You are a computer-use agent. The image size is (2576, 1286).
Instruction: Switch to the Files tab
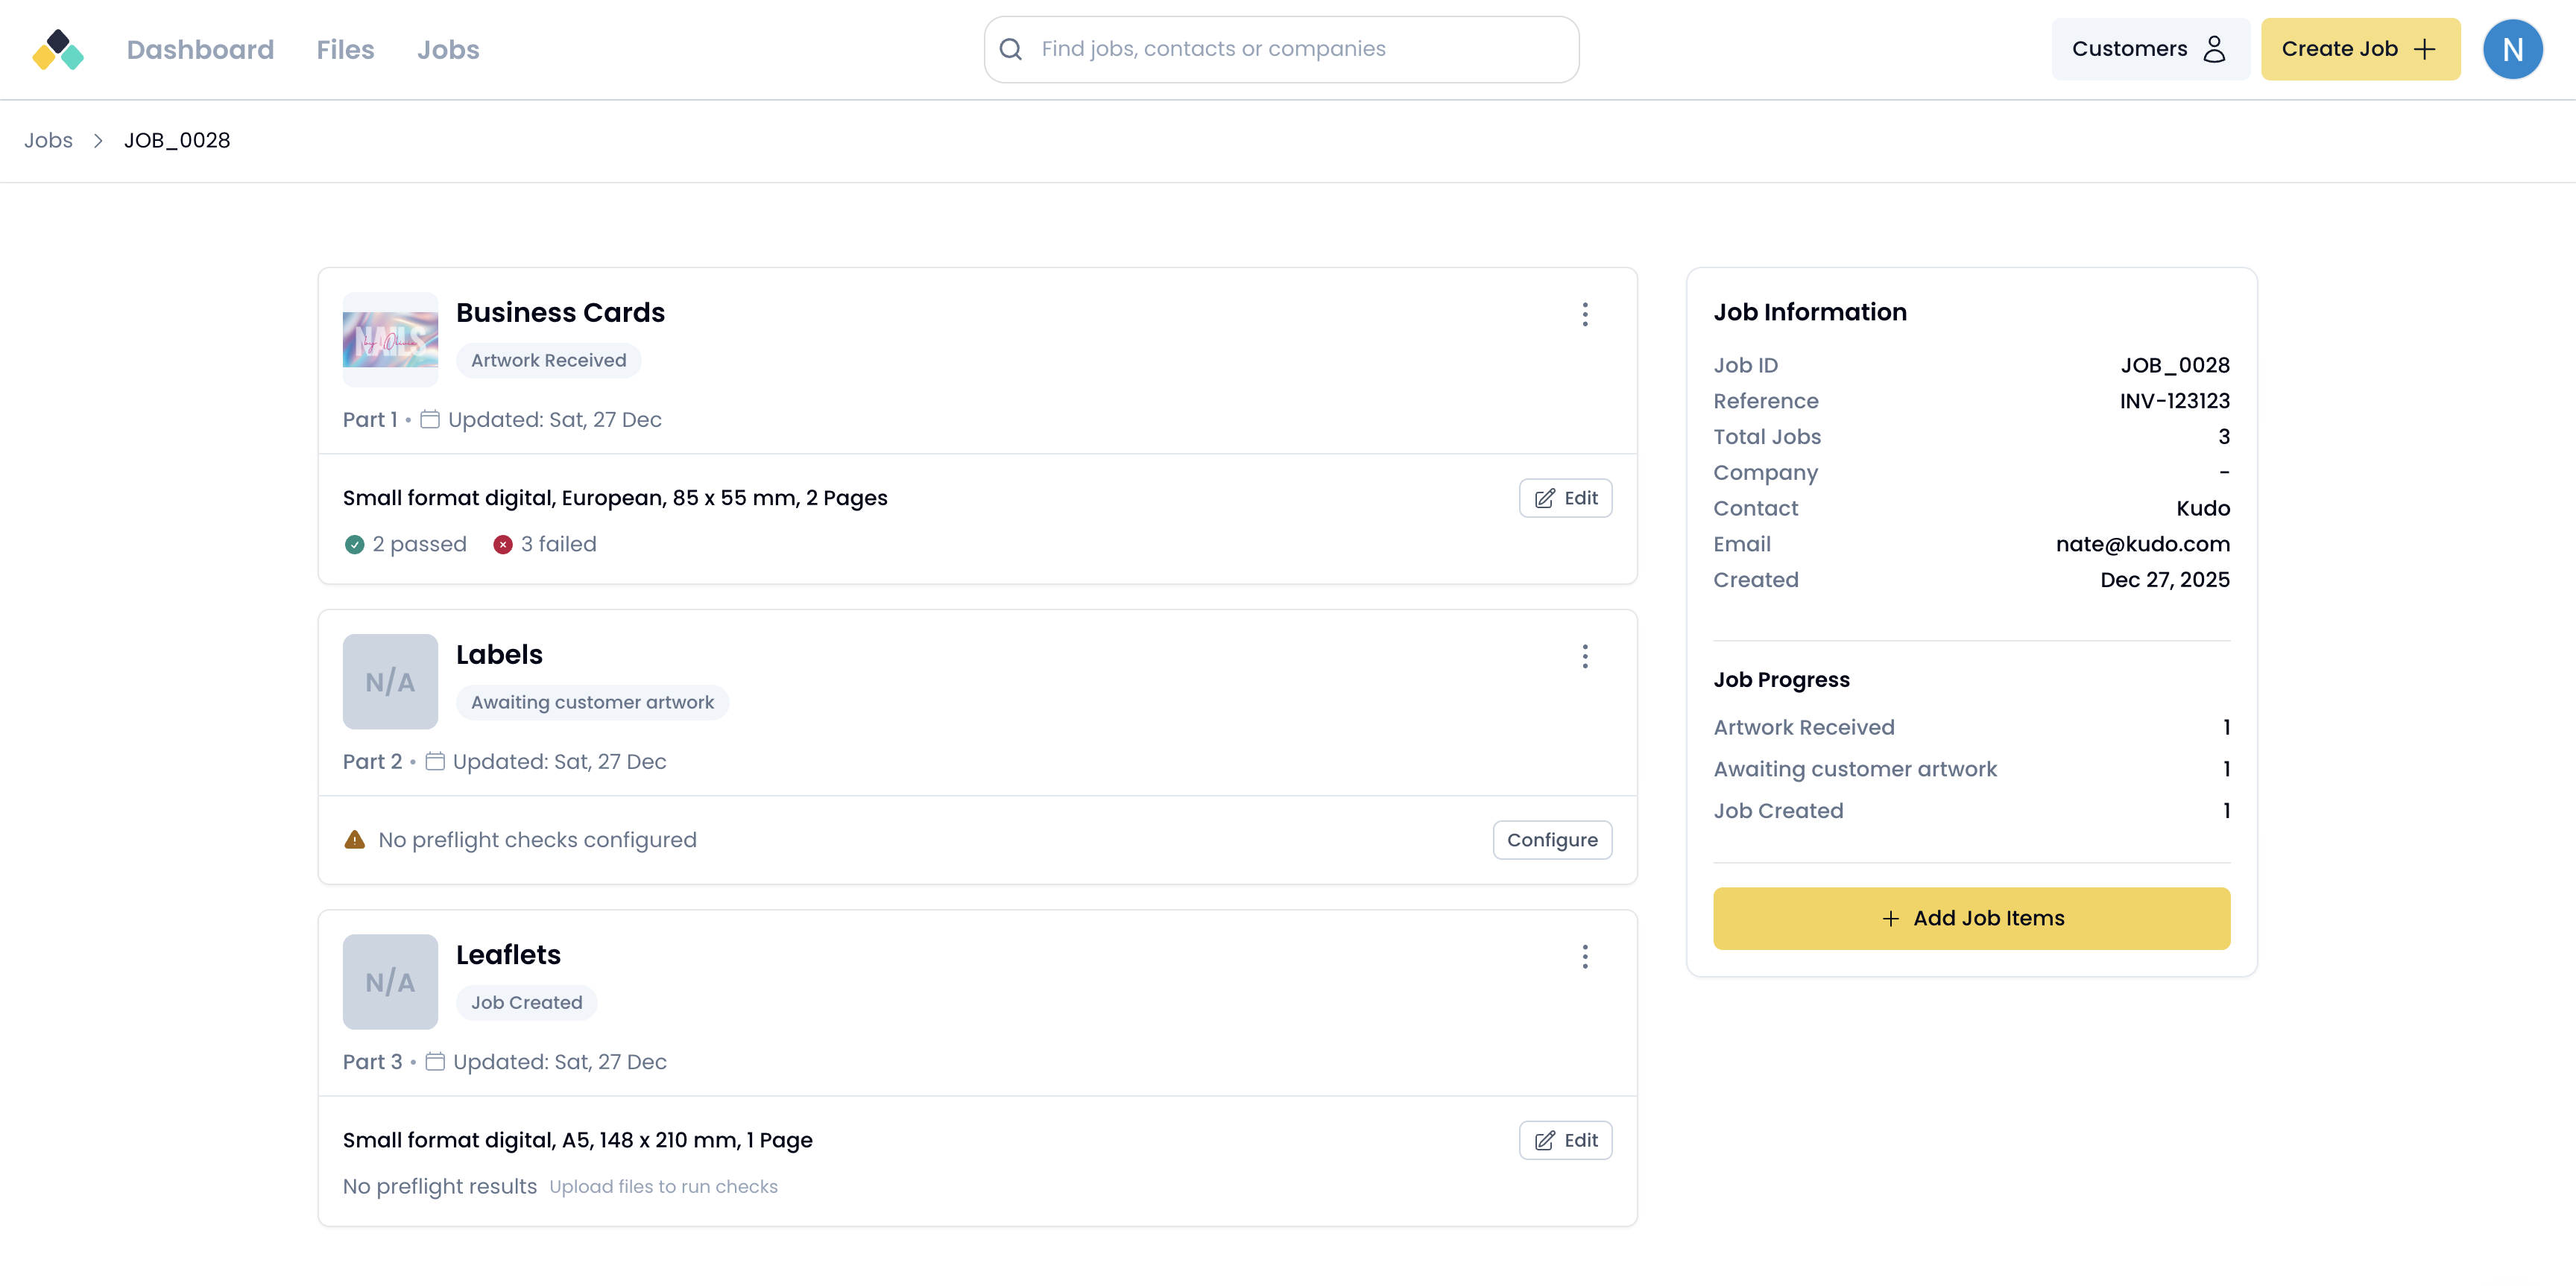(x=345, y=50)
